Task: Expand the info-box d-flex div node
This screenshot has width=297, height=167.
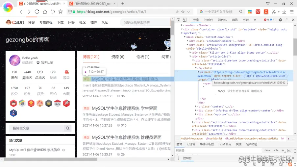Action: coord(196,110)
